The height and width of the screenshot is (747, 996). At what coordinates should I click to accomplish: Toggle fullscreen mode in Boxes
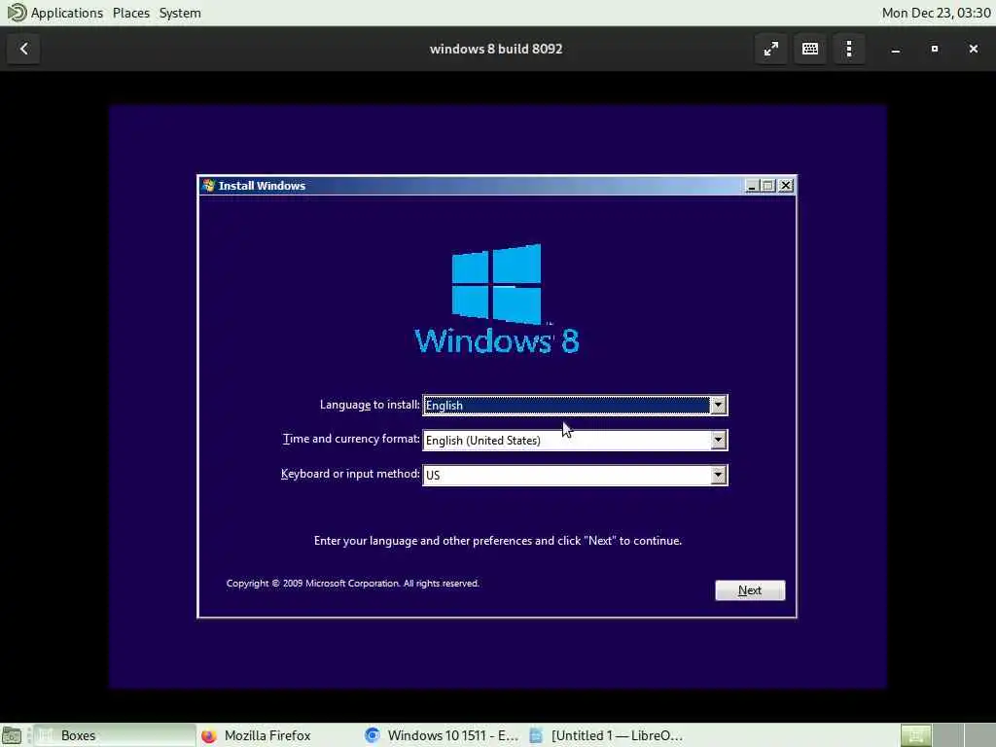pyautogui.click(x=771, y=49)
